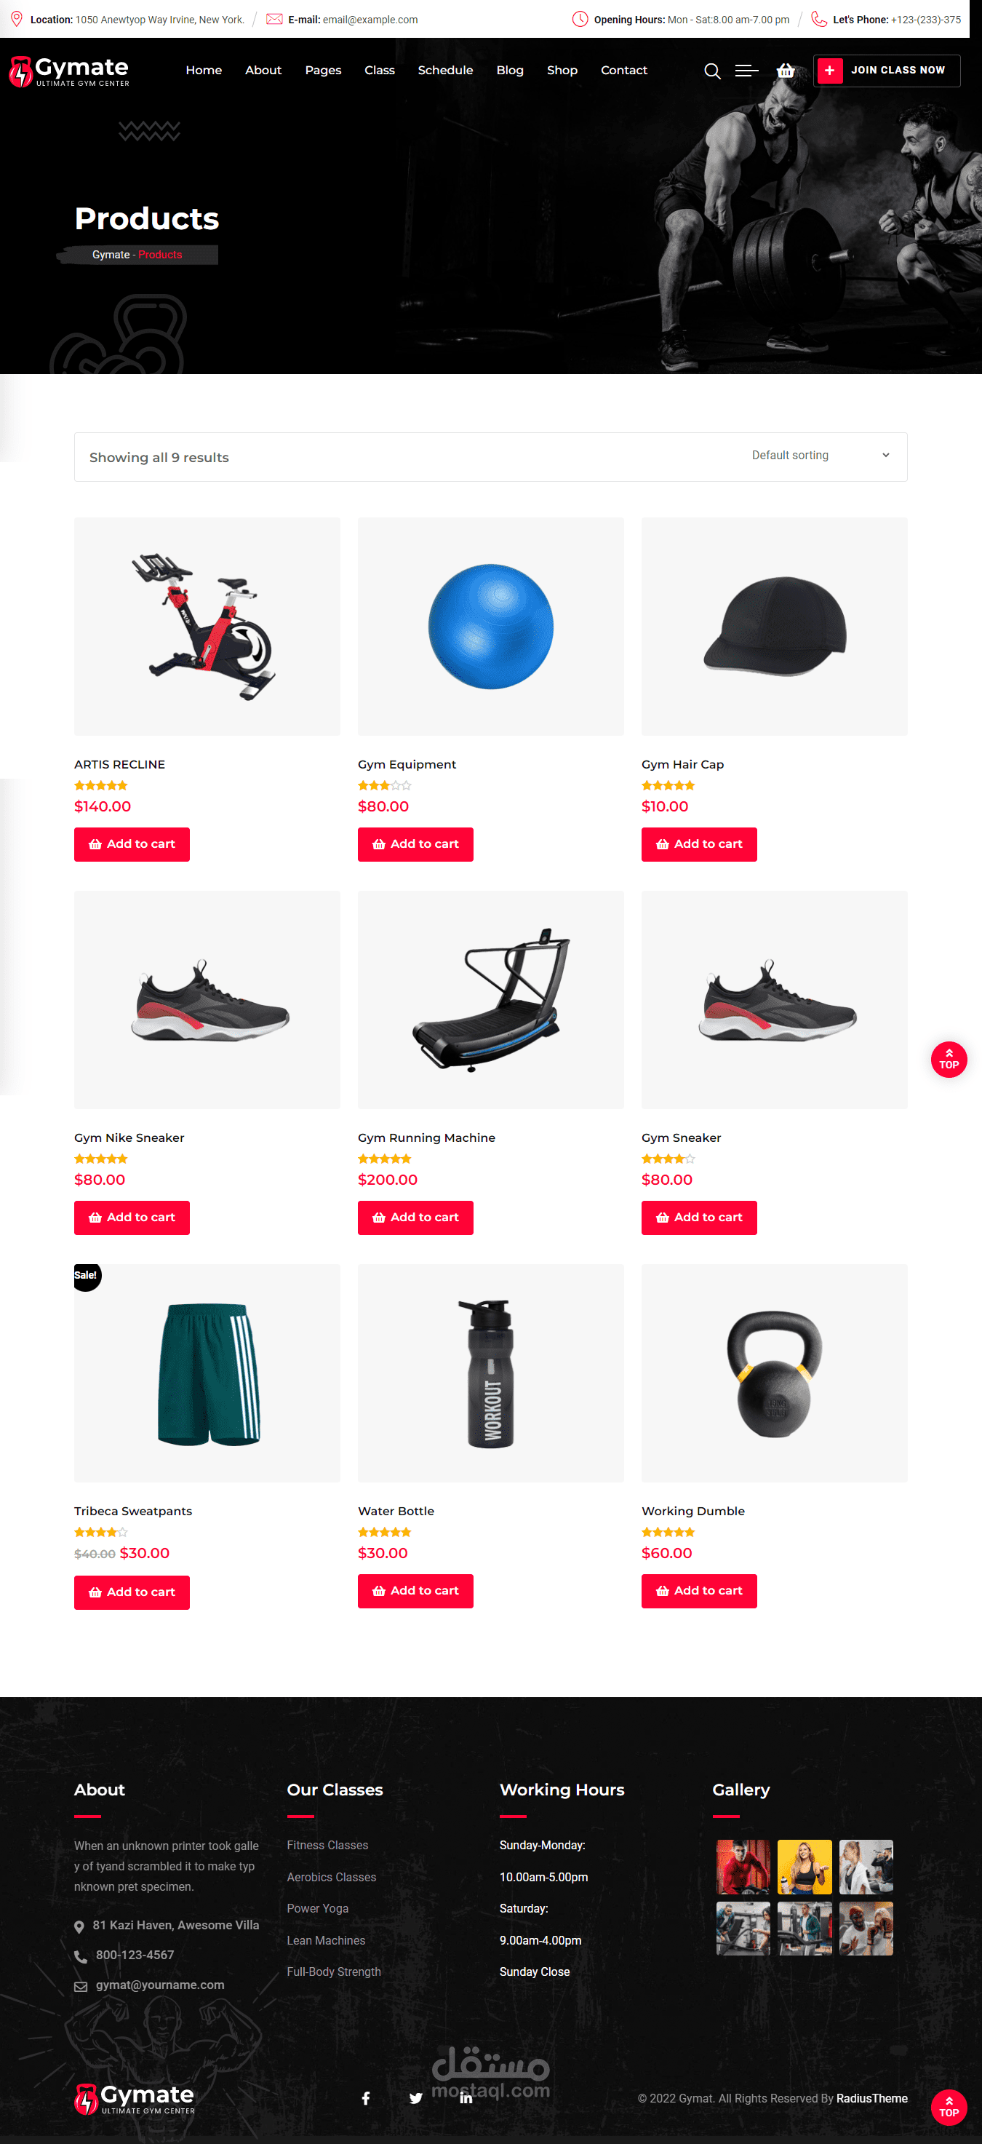Open the search magnifier icon in header
This screenshot has height=2144, width=982.
pos(711,71)
